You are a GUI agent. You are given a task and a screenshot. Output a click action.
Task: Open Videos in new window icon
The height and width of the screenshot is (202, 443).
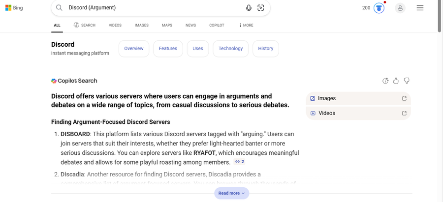(x=404, y=113)
